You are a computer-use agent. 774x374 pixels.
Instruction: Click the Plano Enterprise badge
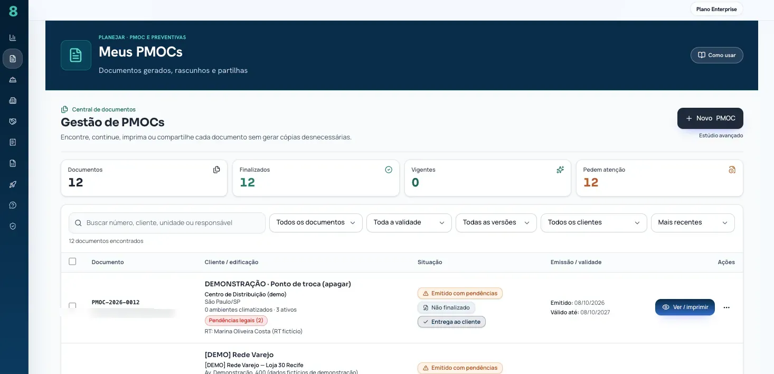716,9
